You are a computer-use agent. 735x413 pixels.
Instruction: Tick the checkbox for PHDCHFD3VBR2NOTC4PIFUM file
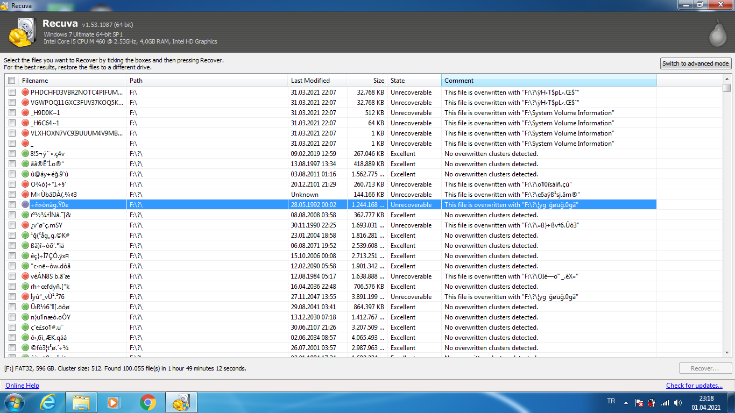[11, 92]
